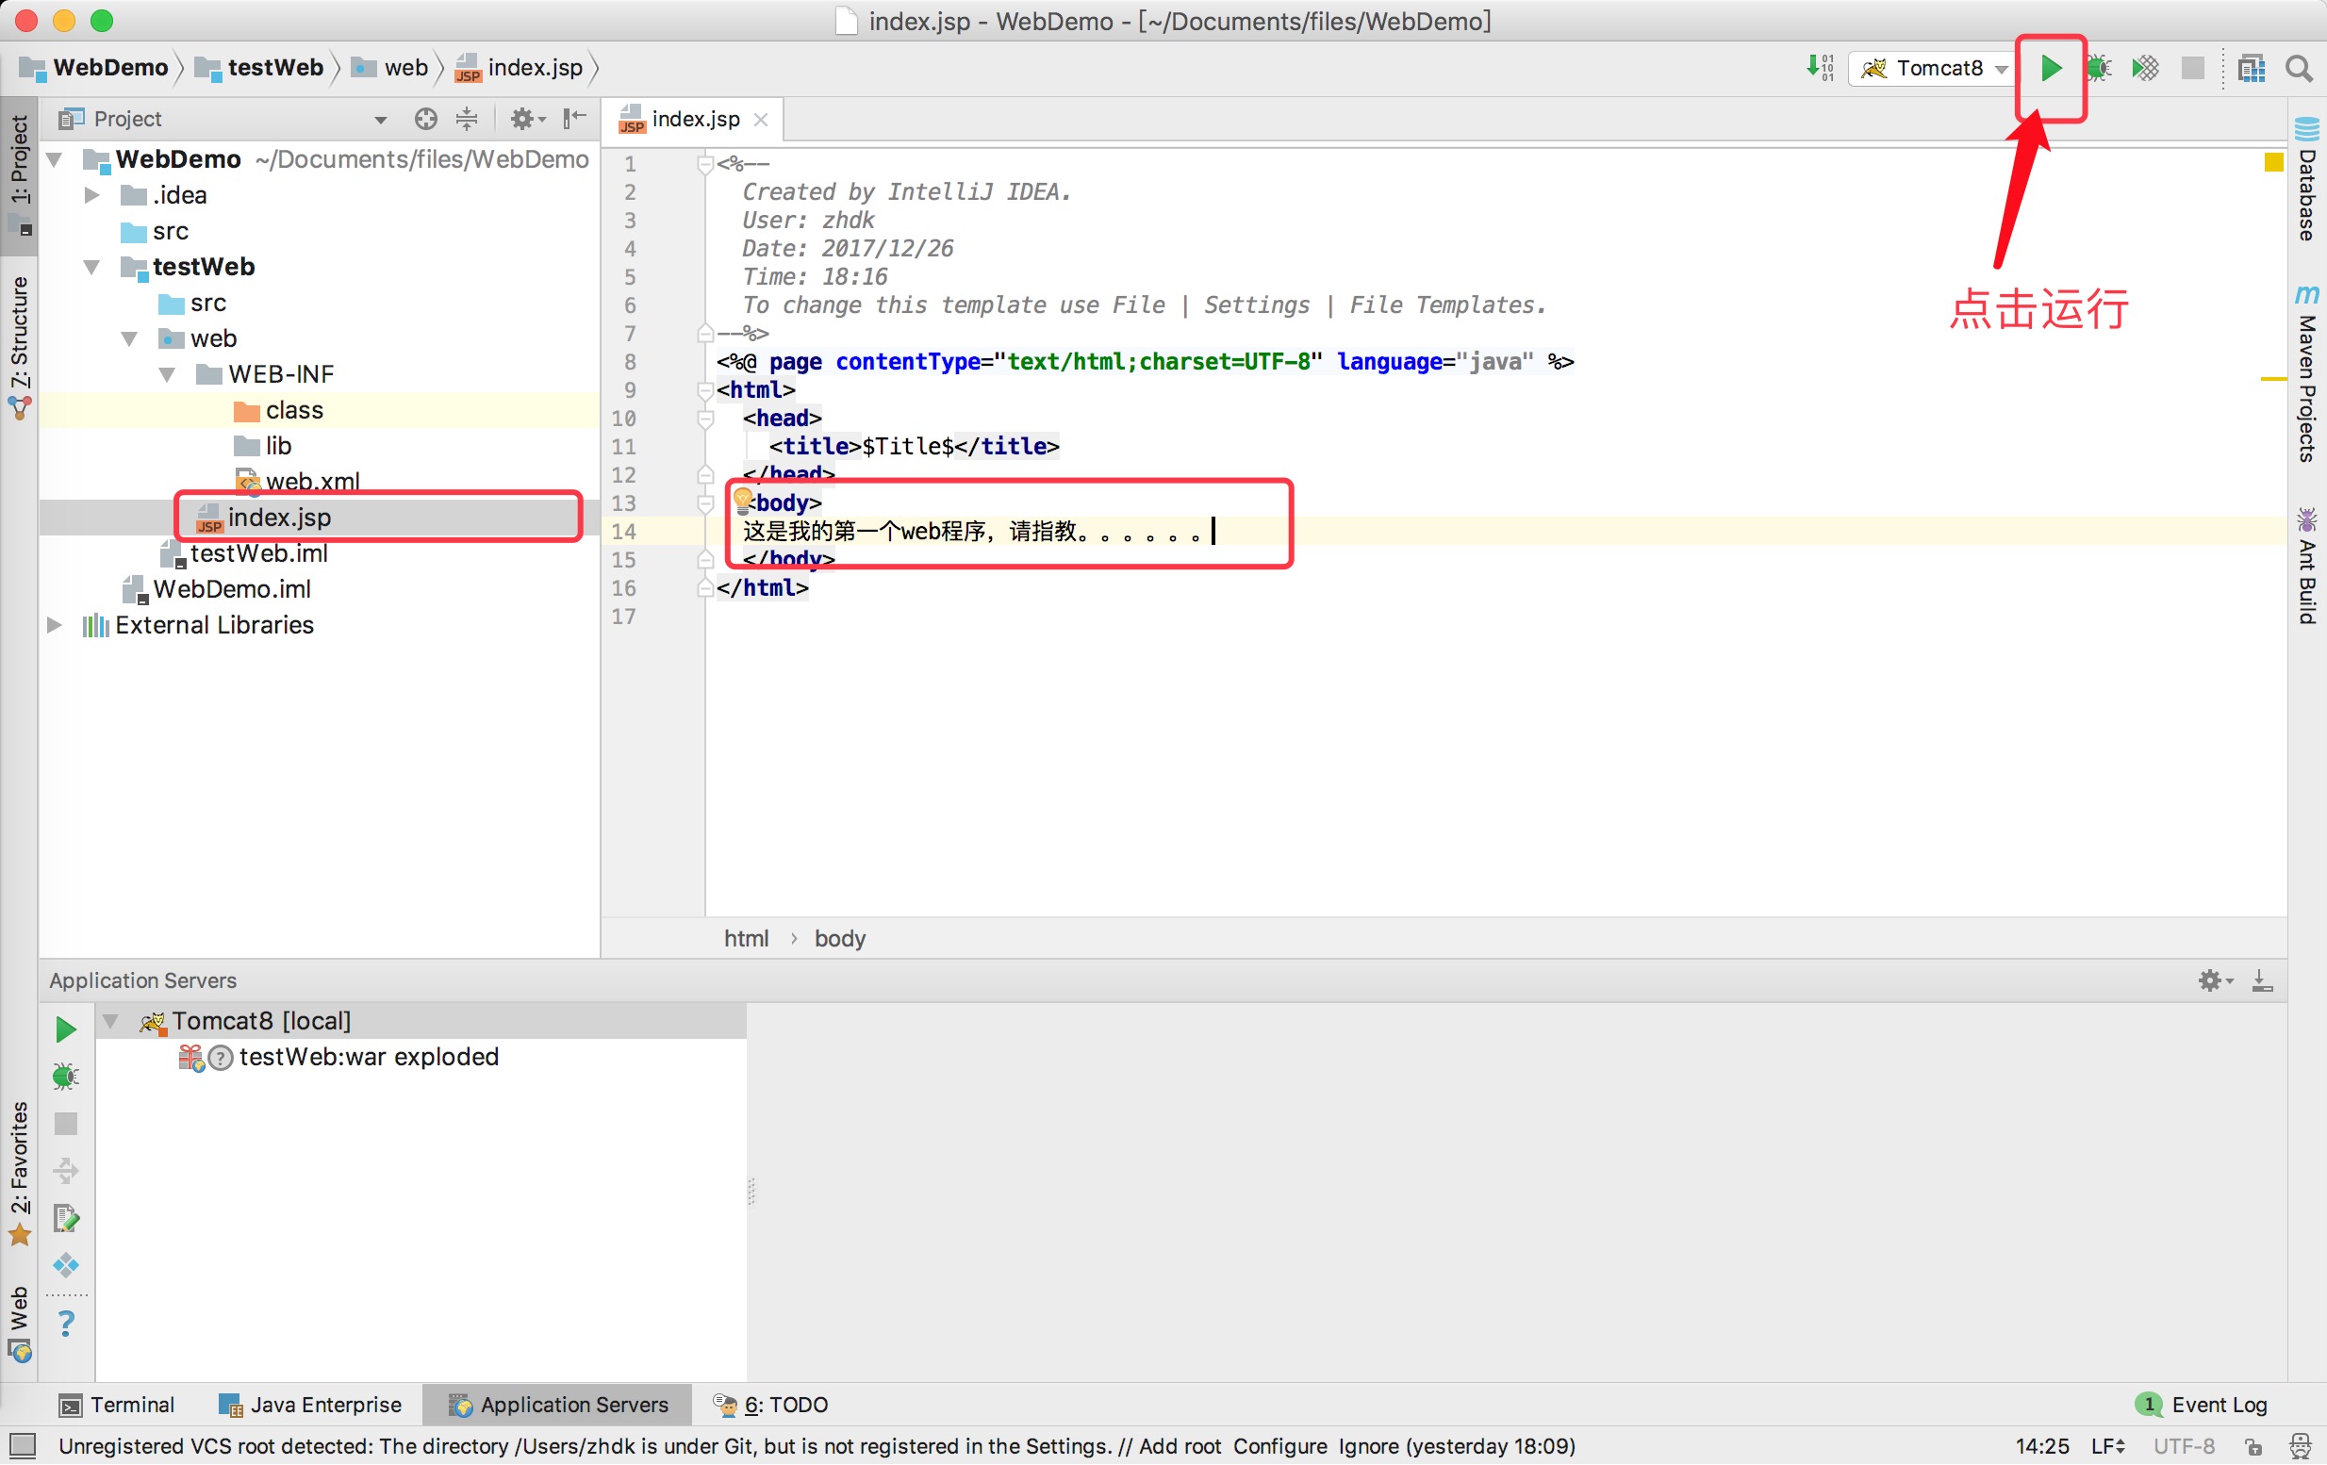Open the Terminal tool window
The image size is (2327, 1465).
pos(117,1405)
